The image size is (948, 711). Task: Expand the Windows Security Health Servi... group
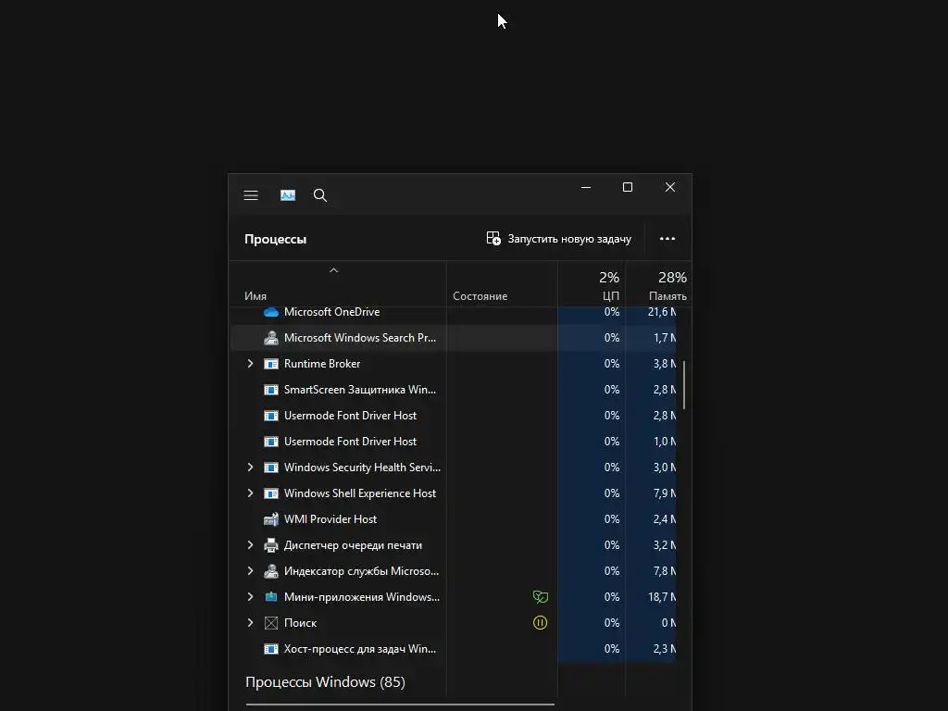point(250,468)
